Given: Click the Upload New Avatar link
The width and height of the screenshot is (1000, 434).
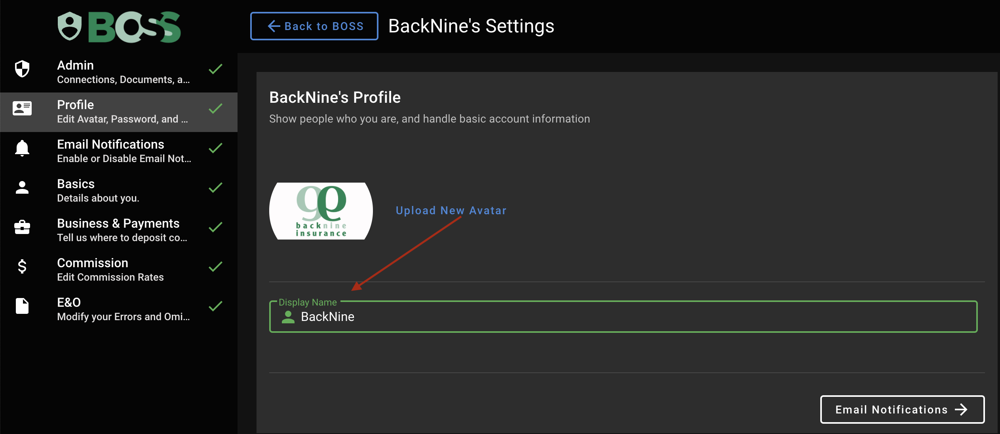Looking at the screenshot, I should pyautogui.click(x=451, y=211).
